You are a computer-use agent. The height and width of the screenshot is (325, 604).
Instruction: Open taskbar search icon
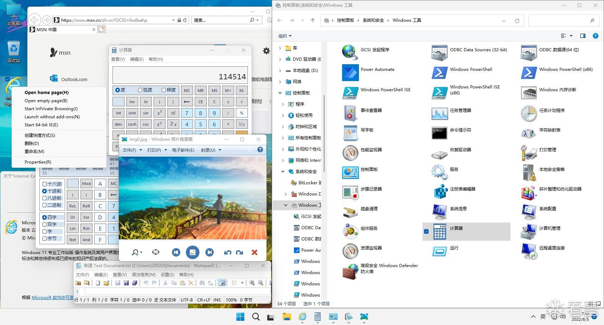pyautogui.click(x=256, y=317)
